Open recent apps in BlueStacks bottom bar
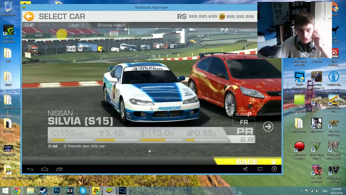 point(59,169)
